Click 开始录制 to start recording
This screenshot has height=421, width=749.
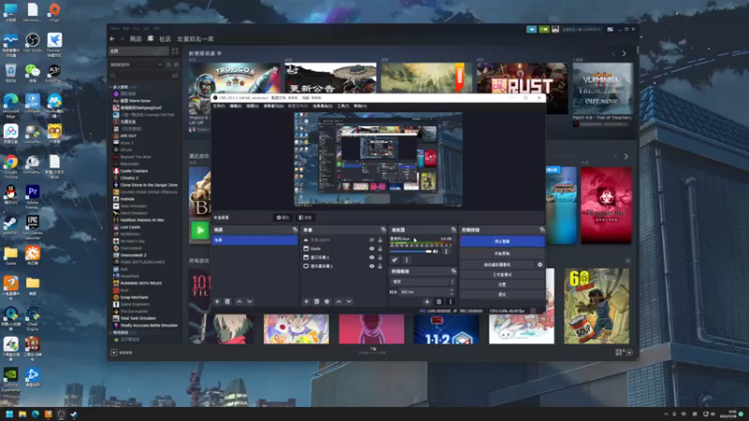(502, 254)
